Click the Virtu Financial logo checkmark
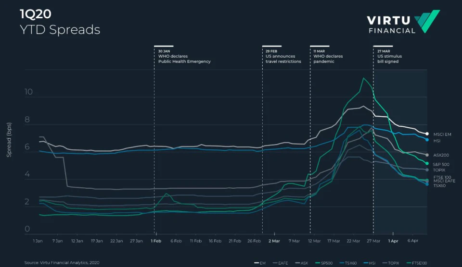Image resolution: width=462 pixels, height=267 pixels. [427, 21]
